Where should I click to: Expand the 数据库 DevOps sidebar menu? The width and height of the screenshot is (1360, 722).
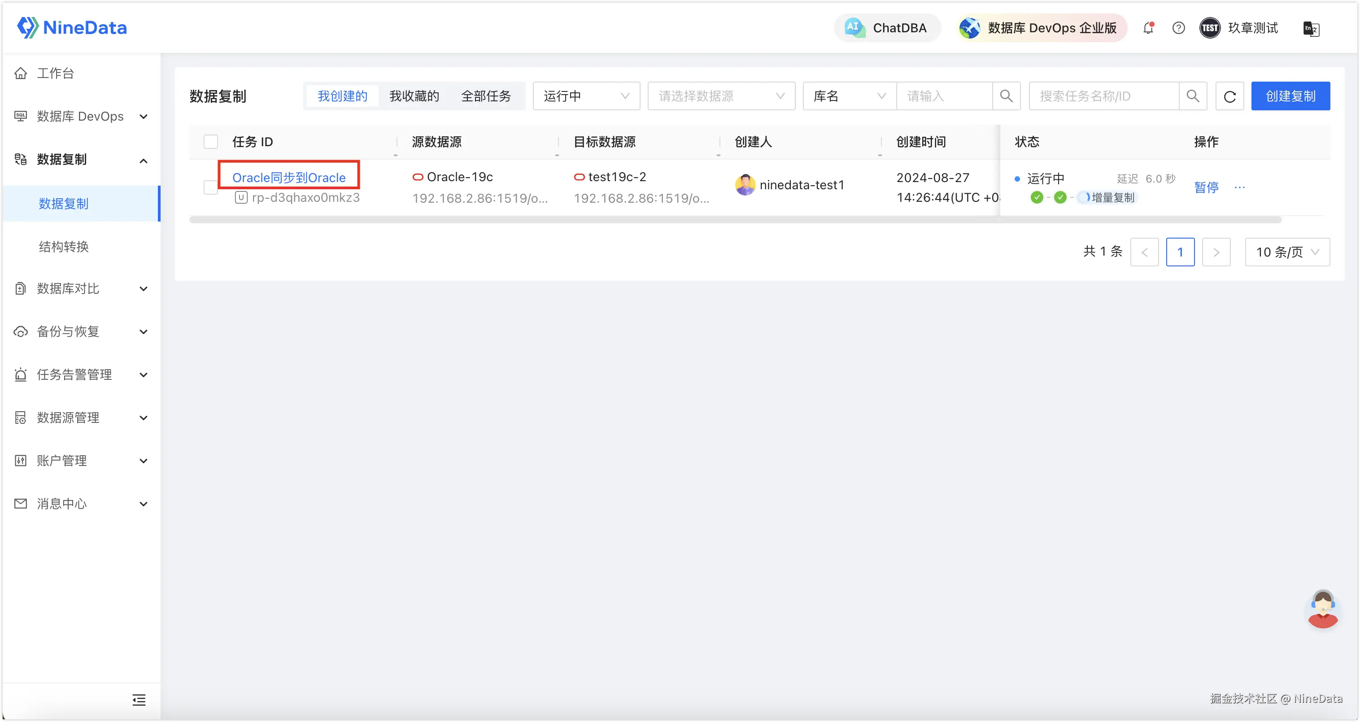coord(81,116)
